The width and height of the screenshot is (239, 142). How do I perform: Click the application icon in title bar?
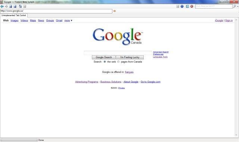(1, 2)
